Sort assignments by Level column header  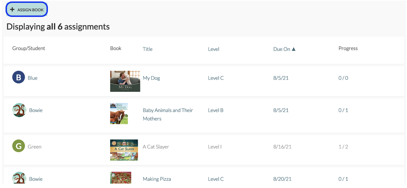click(214, 49)
